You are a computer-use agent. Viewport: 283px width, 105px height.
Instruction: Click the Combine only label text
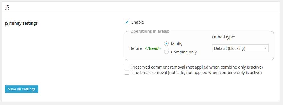pos(184,52)
